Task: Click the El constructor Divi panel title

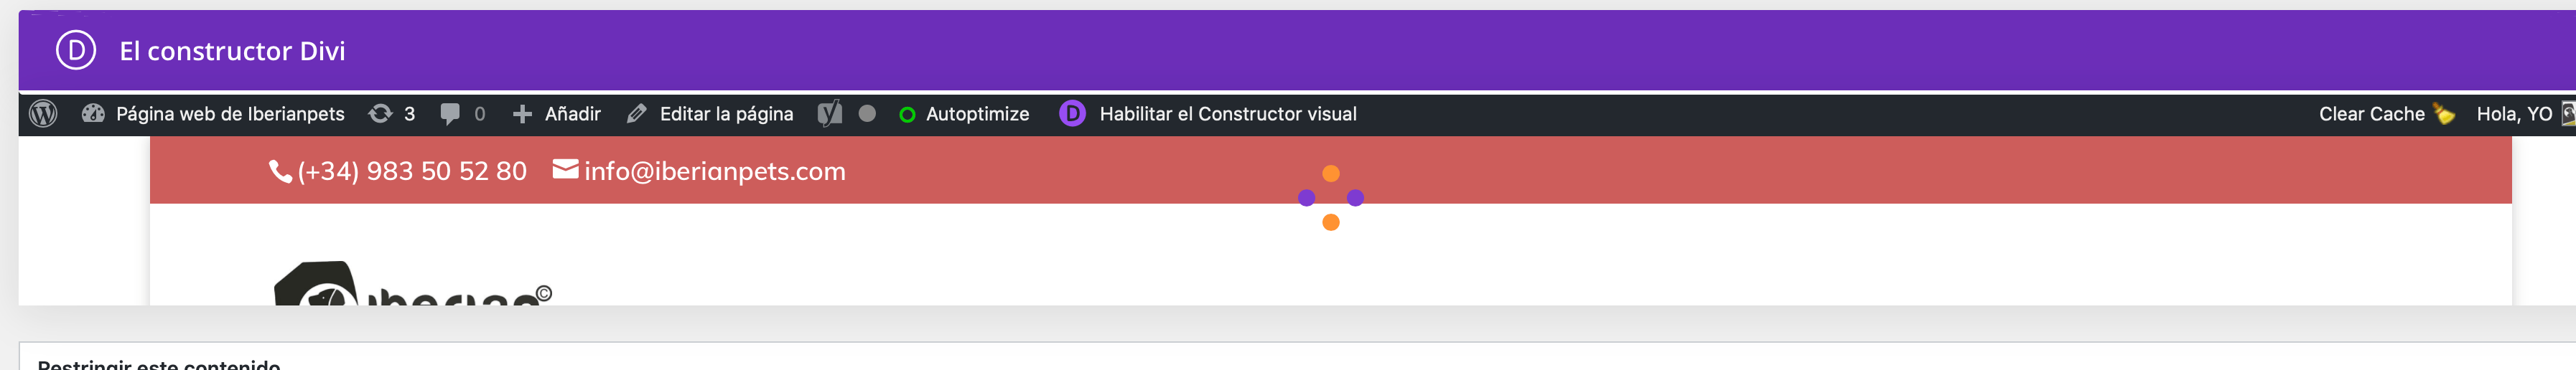Action: point(232,51)
